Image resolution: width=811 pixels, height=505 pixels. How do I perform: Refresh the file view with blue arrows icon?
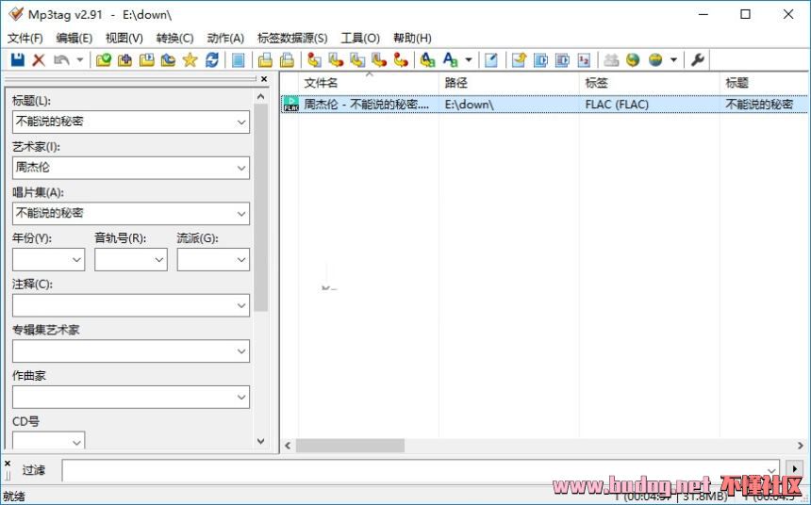211,60
